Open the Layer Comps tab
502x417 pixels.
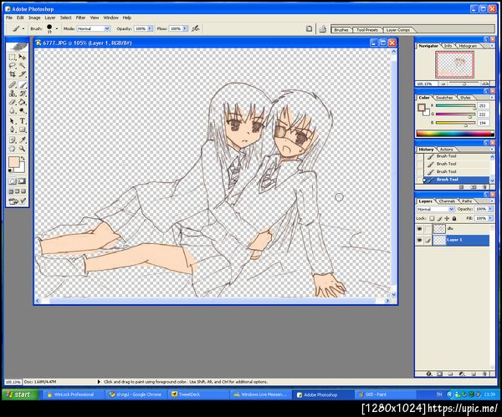click(398, 30)
